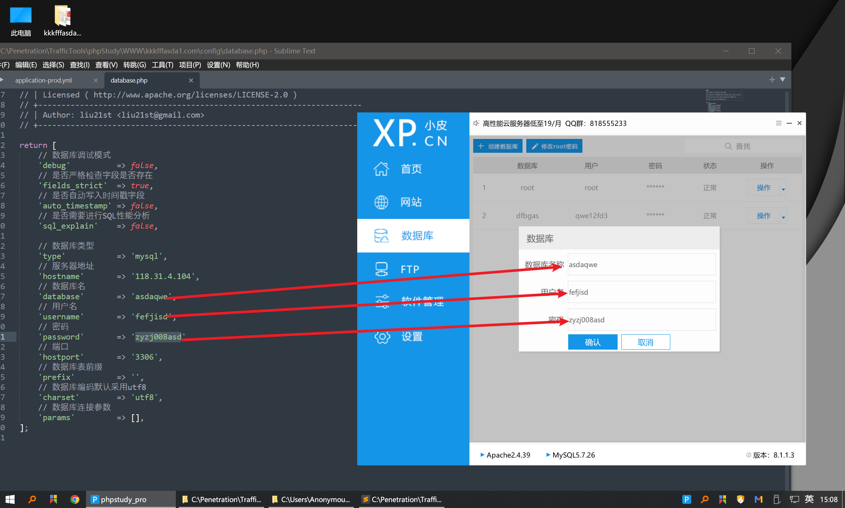This screenshot has width=845, height=508.
Task: Open the phpstudy hamburger menu icon
Action: [x=779, y=123]
